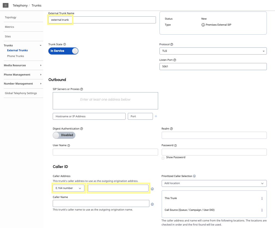This screenshot has width=275, height=228.
Task: Open three-dot menu for Call Source row
Action: 262,210
